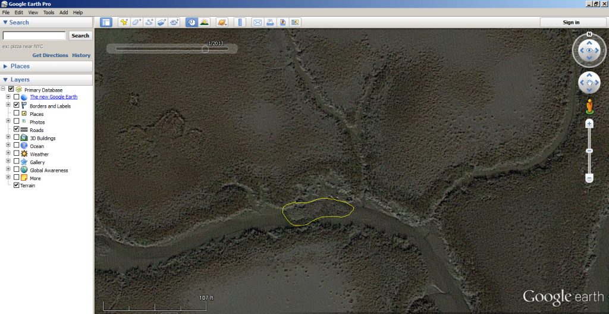Enable the Places layer checkbox
The width and height of the screenshot is (609, 314).
point(16,113)
